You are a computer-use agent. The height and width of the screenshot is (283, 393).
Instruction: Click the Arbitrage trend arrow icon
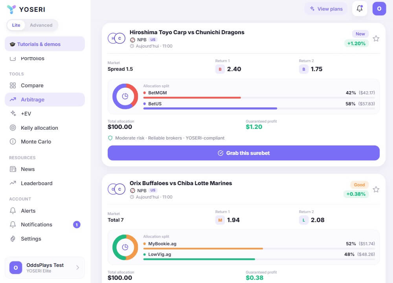click(13, 99)
